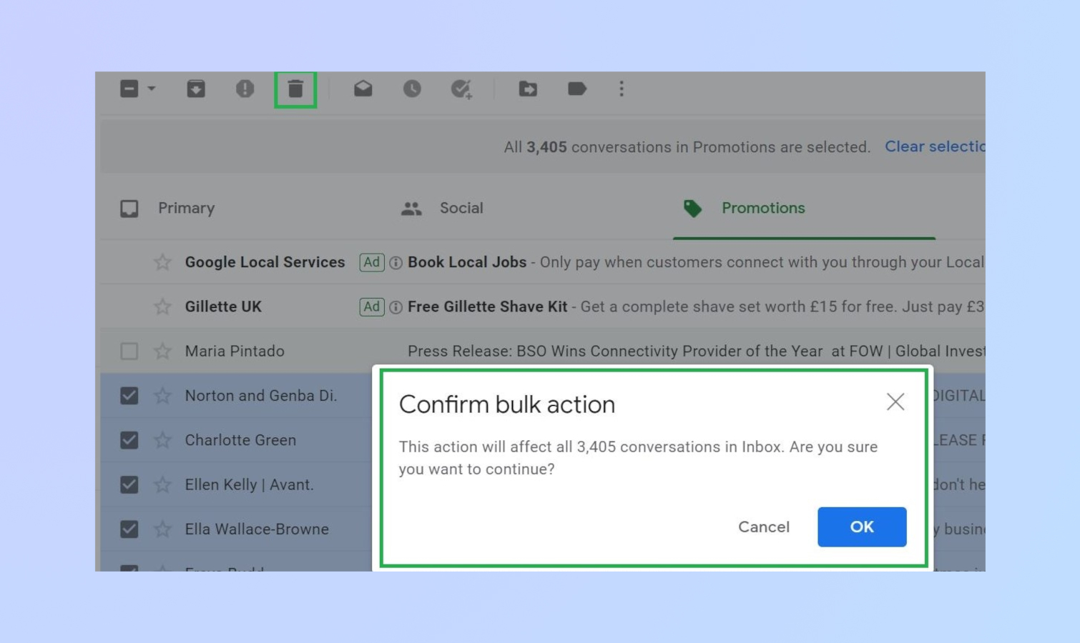
Task: Open the select-all dropdown arrow
Action: click(149, 89)
